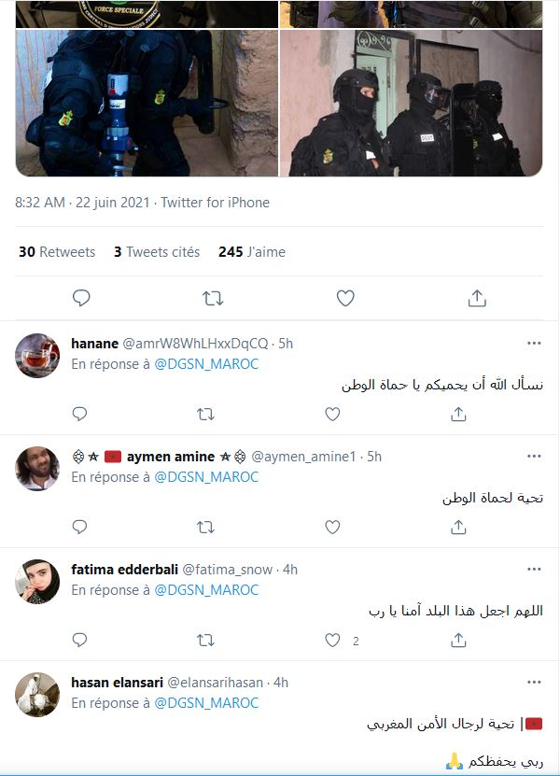Image resolution: width=560 pixels, height=776 pixels.
Task: Like fatima edderbali's reply
Action: [x=332, y=640]
